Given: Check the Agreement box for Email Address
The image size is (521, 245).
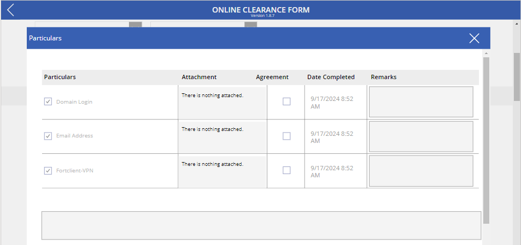Looking at the screenshot, I should point(286,136).
